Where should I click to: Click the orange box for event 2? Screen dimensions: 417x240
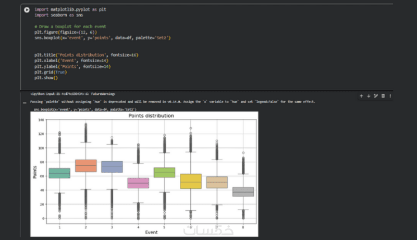86,165
